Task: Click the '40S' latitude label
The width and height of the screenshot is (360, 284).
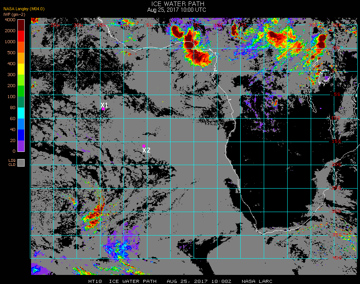Action: pyautogui.click(x=337, y=258)
